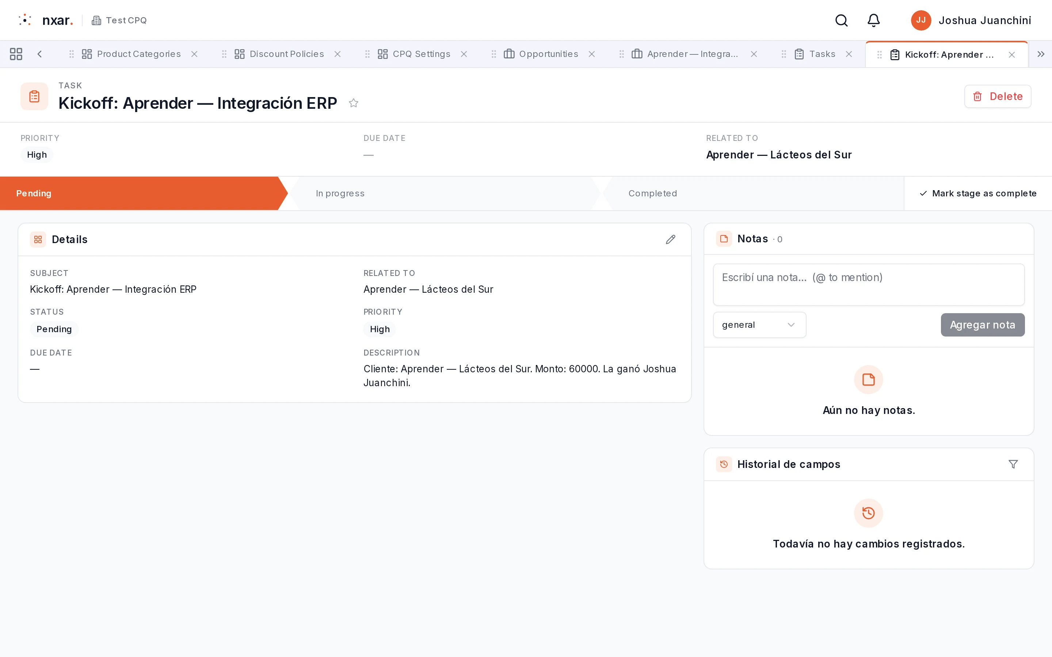The height and width of the screenshot is (657, 1052).
Task: Click the High priority badge in header
Action: pos(37,155)
